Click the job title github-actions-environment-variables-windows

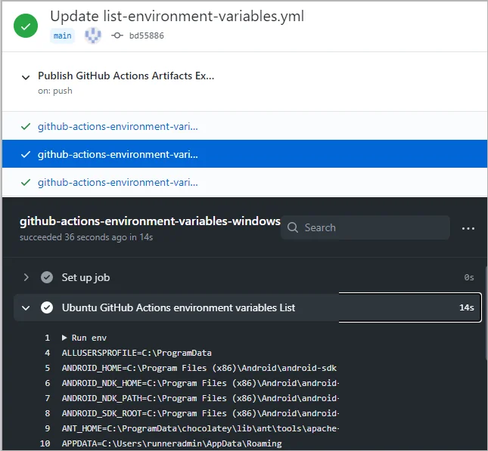coord(150,221)
